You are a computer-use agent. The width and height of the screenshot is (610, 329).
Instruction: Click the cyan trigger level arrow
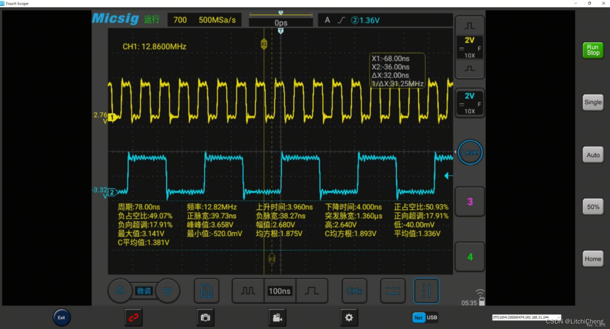point(448,176)
